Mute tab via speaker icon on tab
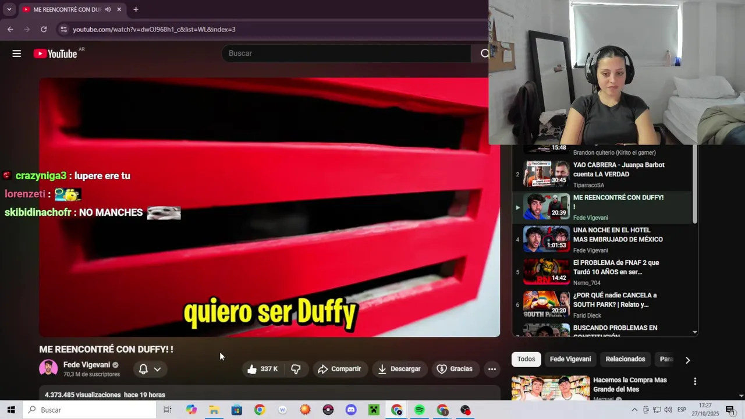 coord(108,9)
